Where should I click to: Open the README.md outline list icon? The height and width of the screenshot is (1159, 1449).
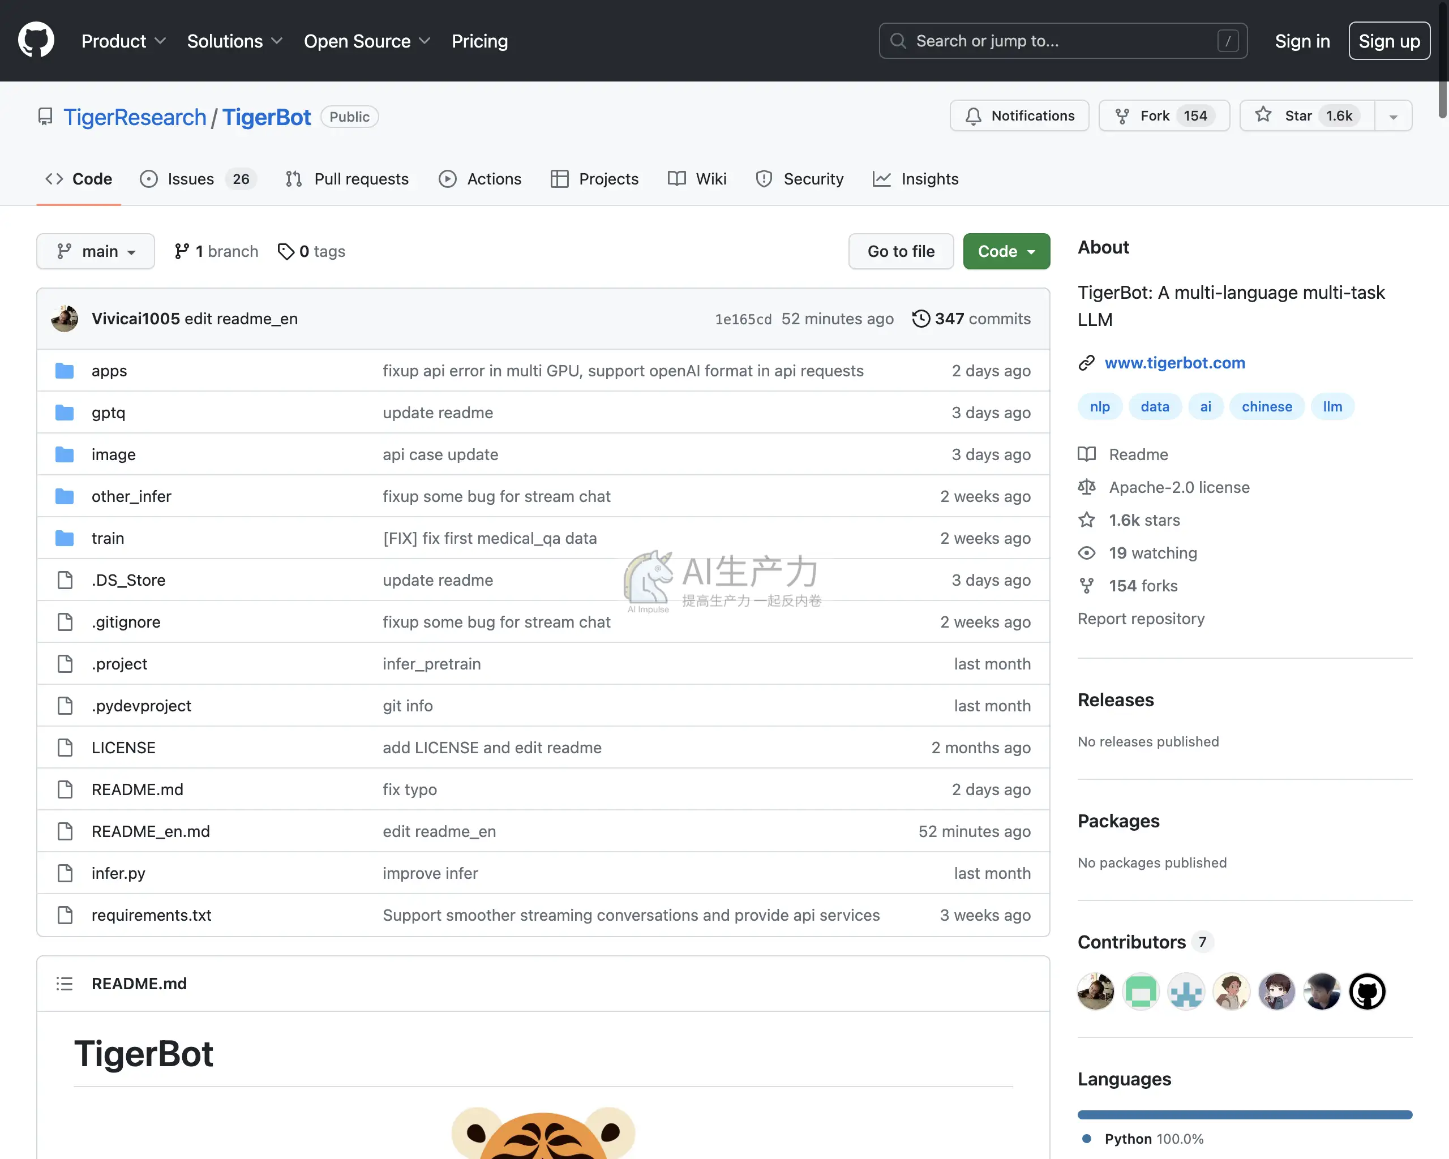pyautogui.click(x=65, y=983)
